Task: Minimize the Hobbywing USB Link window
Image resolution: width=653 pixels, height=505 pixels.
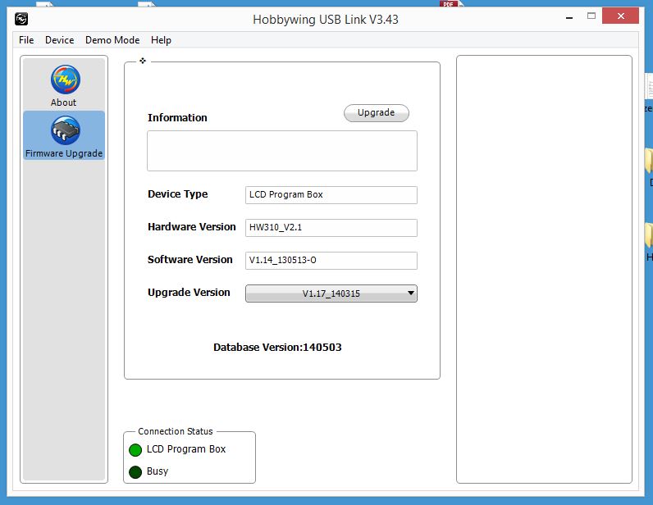Action: pos(569,16)
